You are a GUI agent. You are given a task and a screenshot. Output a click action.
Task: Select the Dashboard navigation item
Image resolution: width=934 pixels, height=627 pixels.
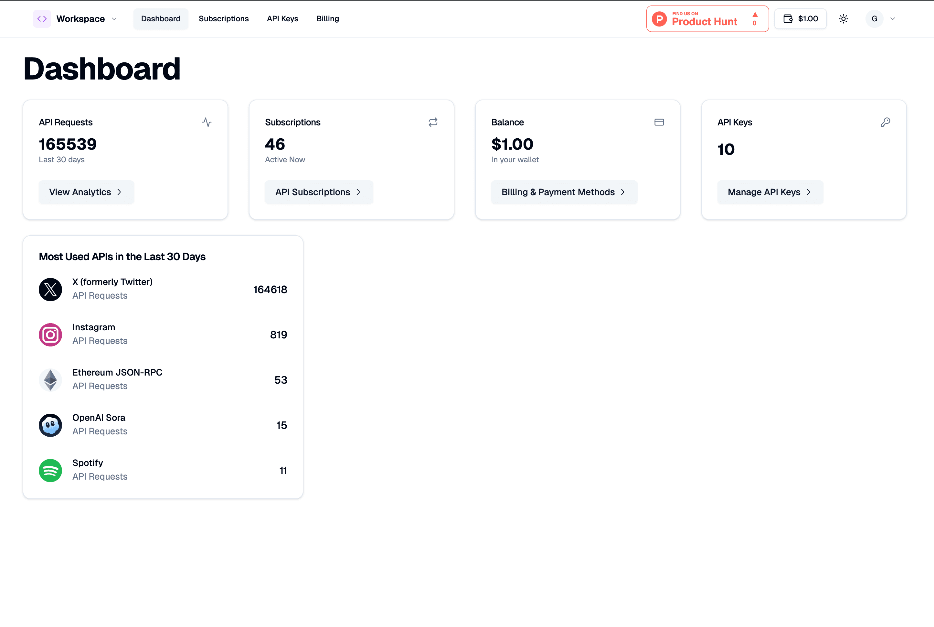tap(161, 18)
